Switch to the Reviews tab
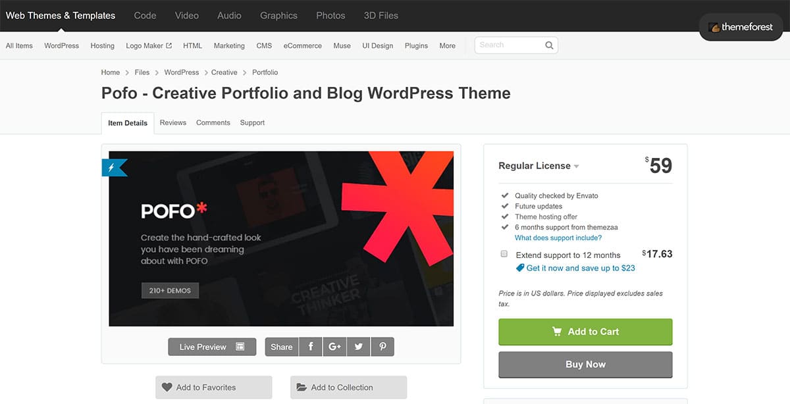Image resolution: width=790 pixels, height=404 pixels. point(173,122)
